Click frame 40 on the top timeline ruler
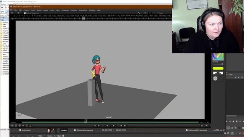Image resolution: width=244 pixels, height=137 pixels. 114,16
